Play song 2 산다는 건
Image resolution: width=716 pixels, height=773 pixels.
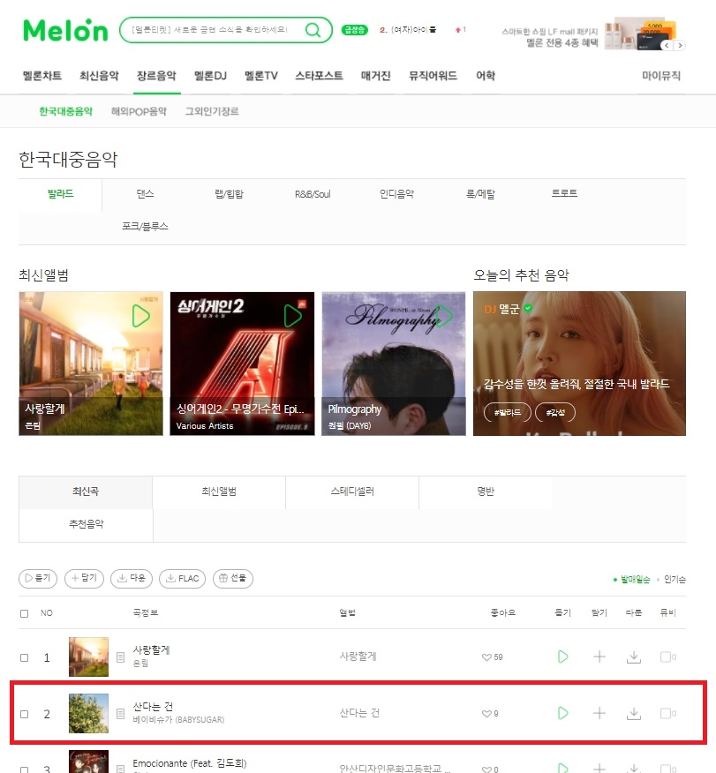tap(562, 713)
